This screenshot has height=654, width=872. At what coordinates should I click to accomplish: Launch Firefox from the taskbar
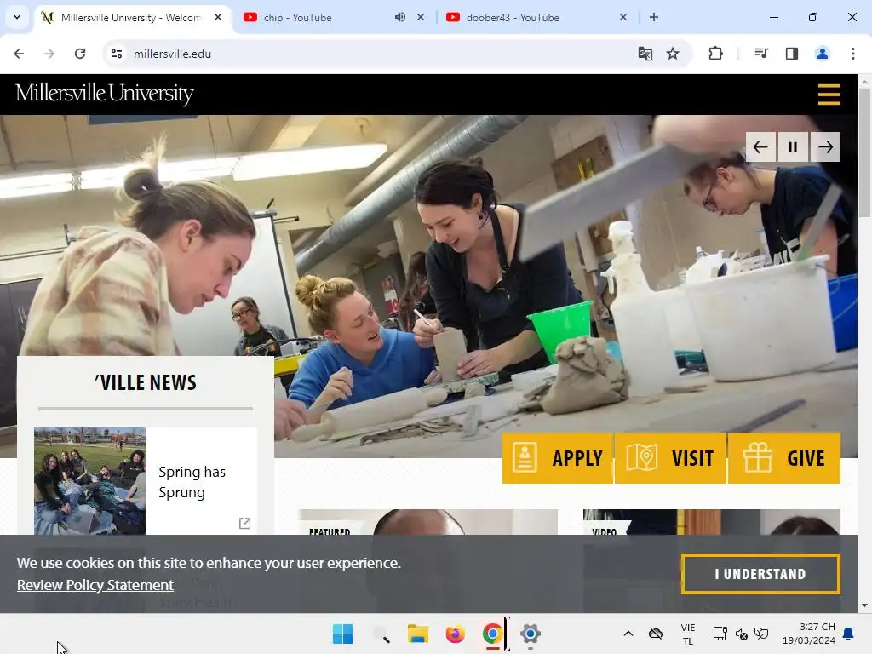point(455,634)
